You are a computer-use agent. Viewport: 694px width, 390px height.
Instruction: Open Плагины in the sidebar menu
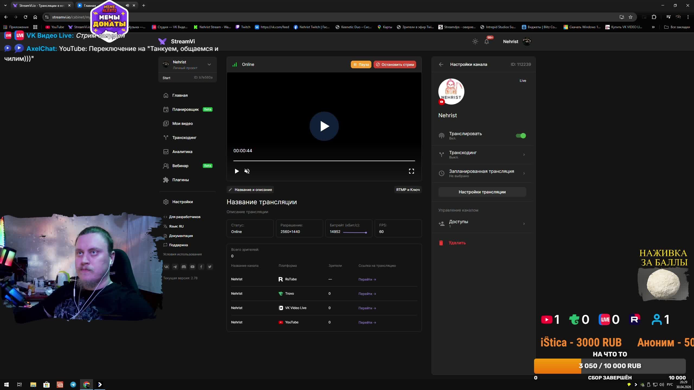click(x=180, y=180)
